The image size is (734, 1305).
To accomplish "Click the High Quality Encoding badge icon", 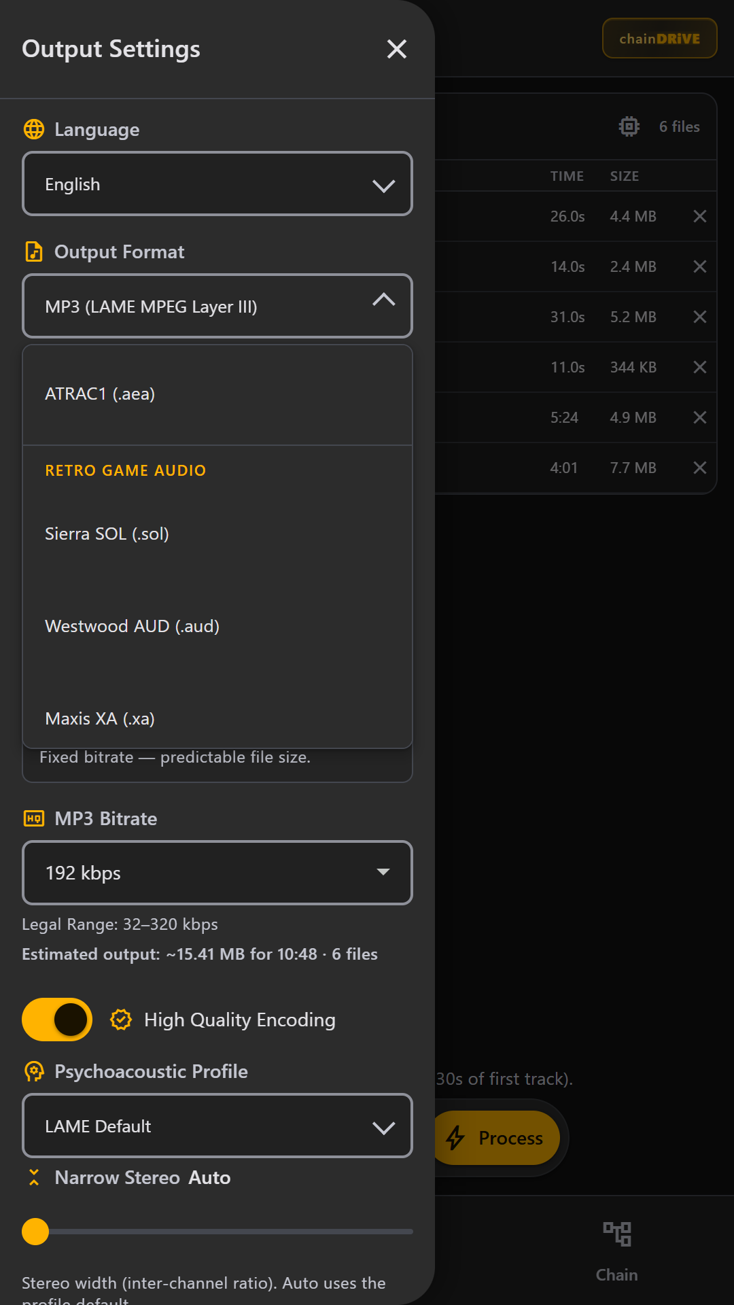I will 121,1020.
